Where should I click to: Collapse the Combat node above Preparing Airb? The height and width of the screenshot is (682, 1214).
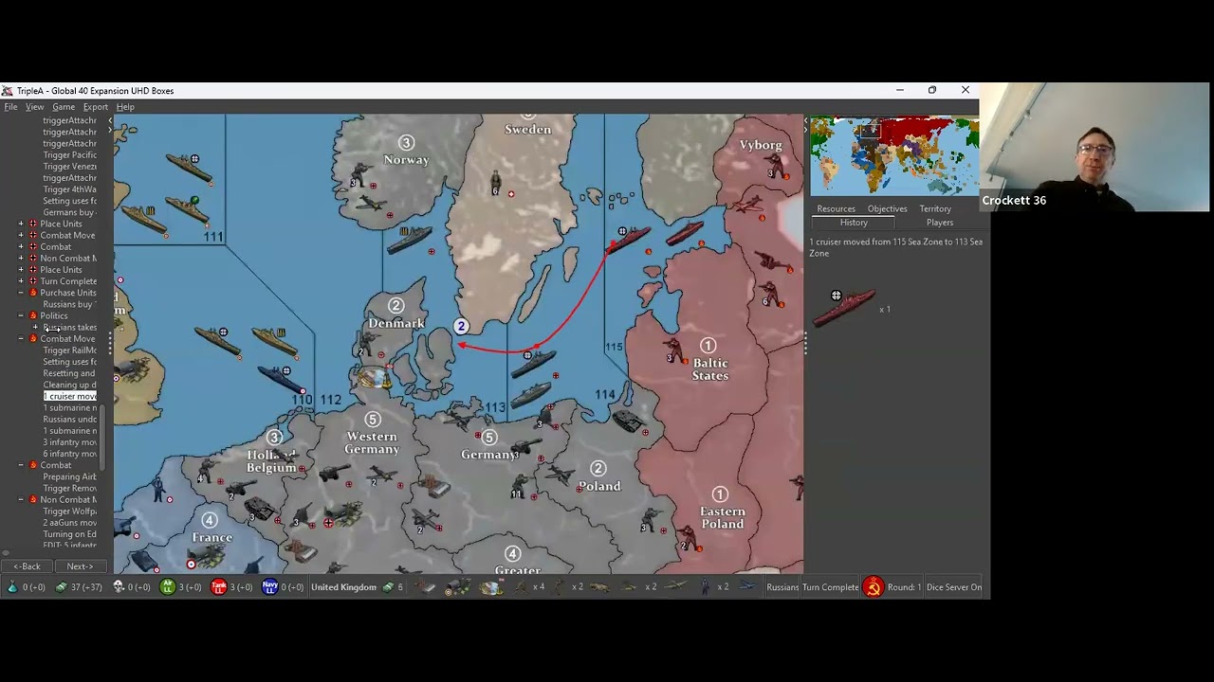[x=21, y=465]
